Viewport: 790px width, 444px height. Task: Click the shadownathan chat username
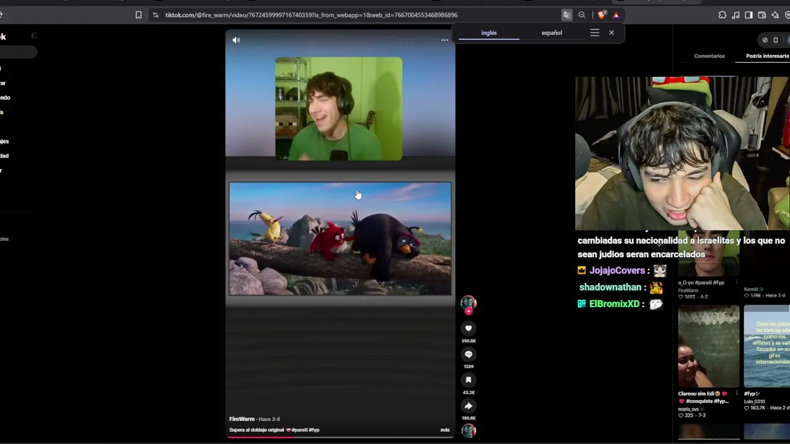pyautogui.click(x=610, y=287)
